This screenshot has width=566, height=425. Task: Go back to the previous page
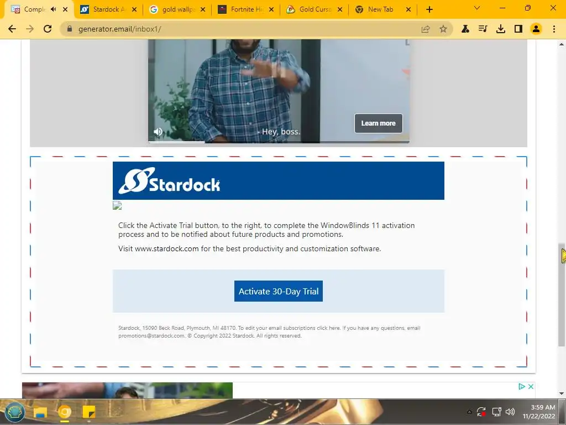pyautogui.click(x=12, y=29)
